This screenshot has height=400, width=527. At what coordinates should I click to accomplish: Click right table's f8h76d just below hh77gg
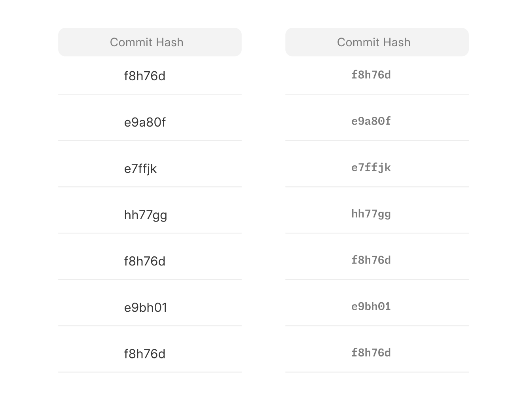coord(371,260)
